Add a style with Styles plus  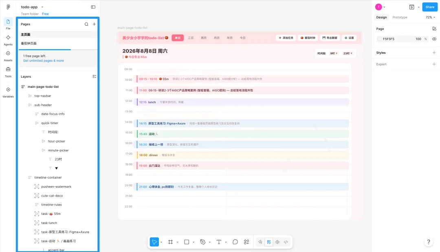click(434, 53)
